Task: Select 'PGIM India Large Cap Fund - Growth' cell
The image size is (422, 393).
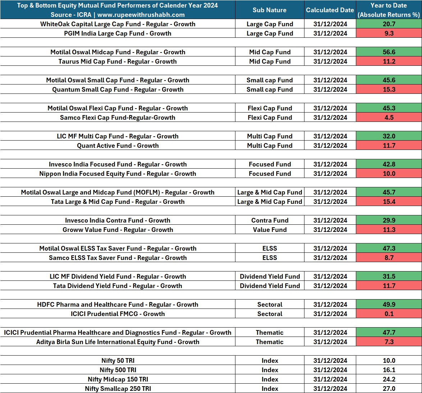Action: (118, 33)
